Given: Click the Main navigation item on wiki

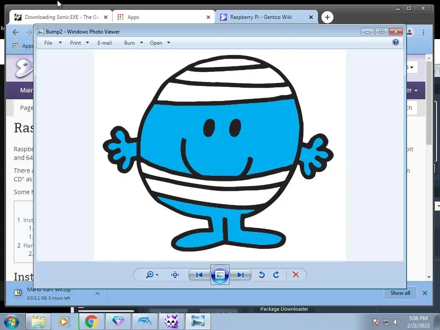Looking at the screenshot, I should pos(26,90).
